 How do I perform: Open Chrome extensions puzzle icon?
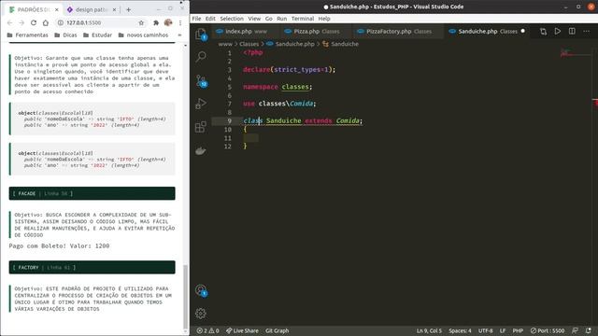(x=156, y=22)
